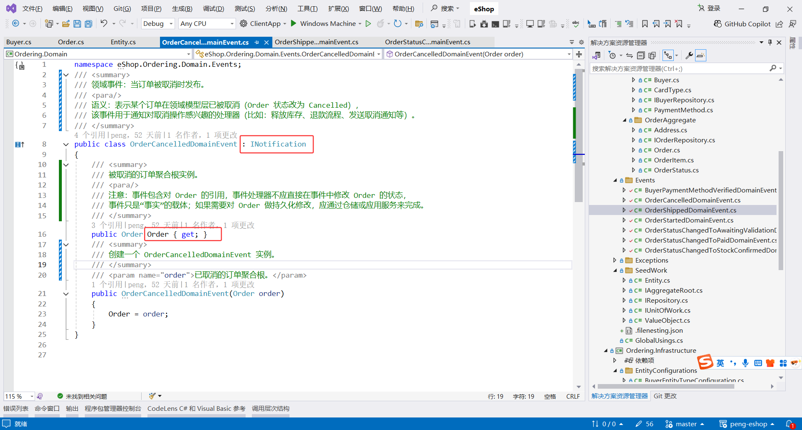
Task: Click the master branch button in status bar
Action: [x=685, y=424]
